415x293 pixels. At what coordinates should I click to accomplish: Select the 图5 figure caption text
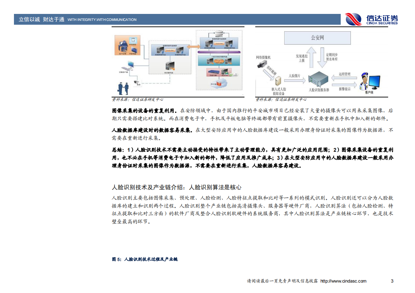tap(144, 259)
